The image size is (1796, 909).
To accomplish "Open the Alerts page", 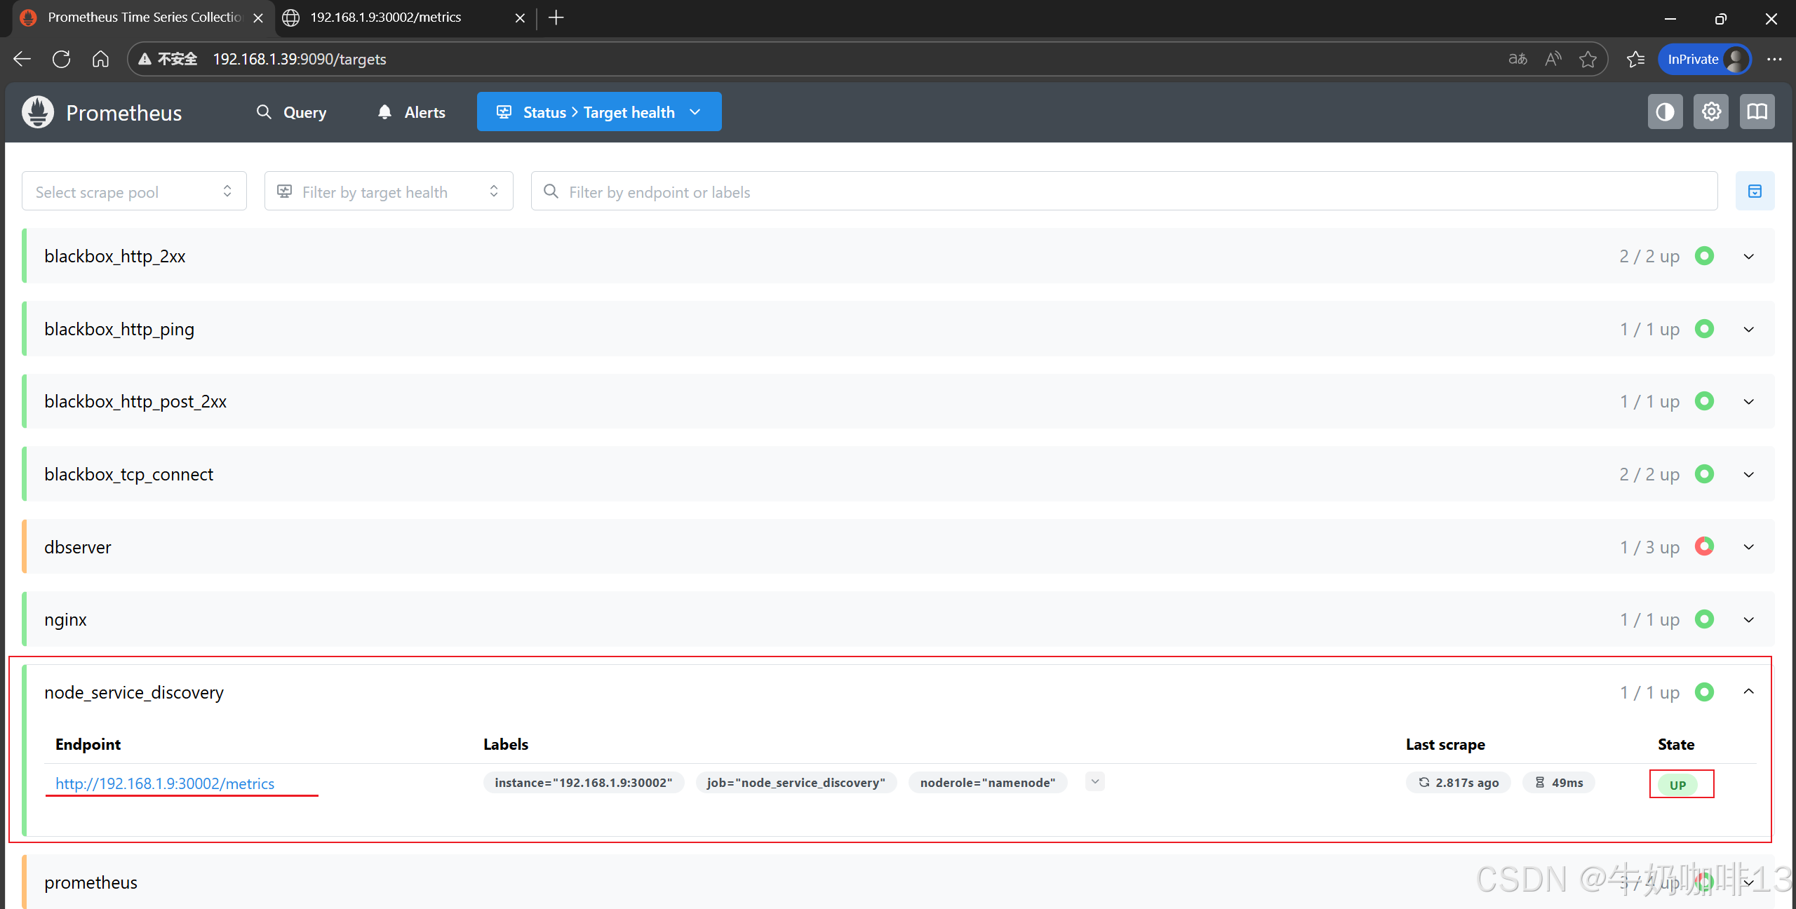I will click(x=411, y=112).
